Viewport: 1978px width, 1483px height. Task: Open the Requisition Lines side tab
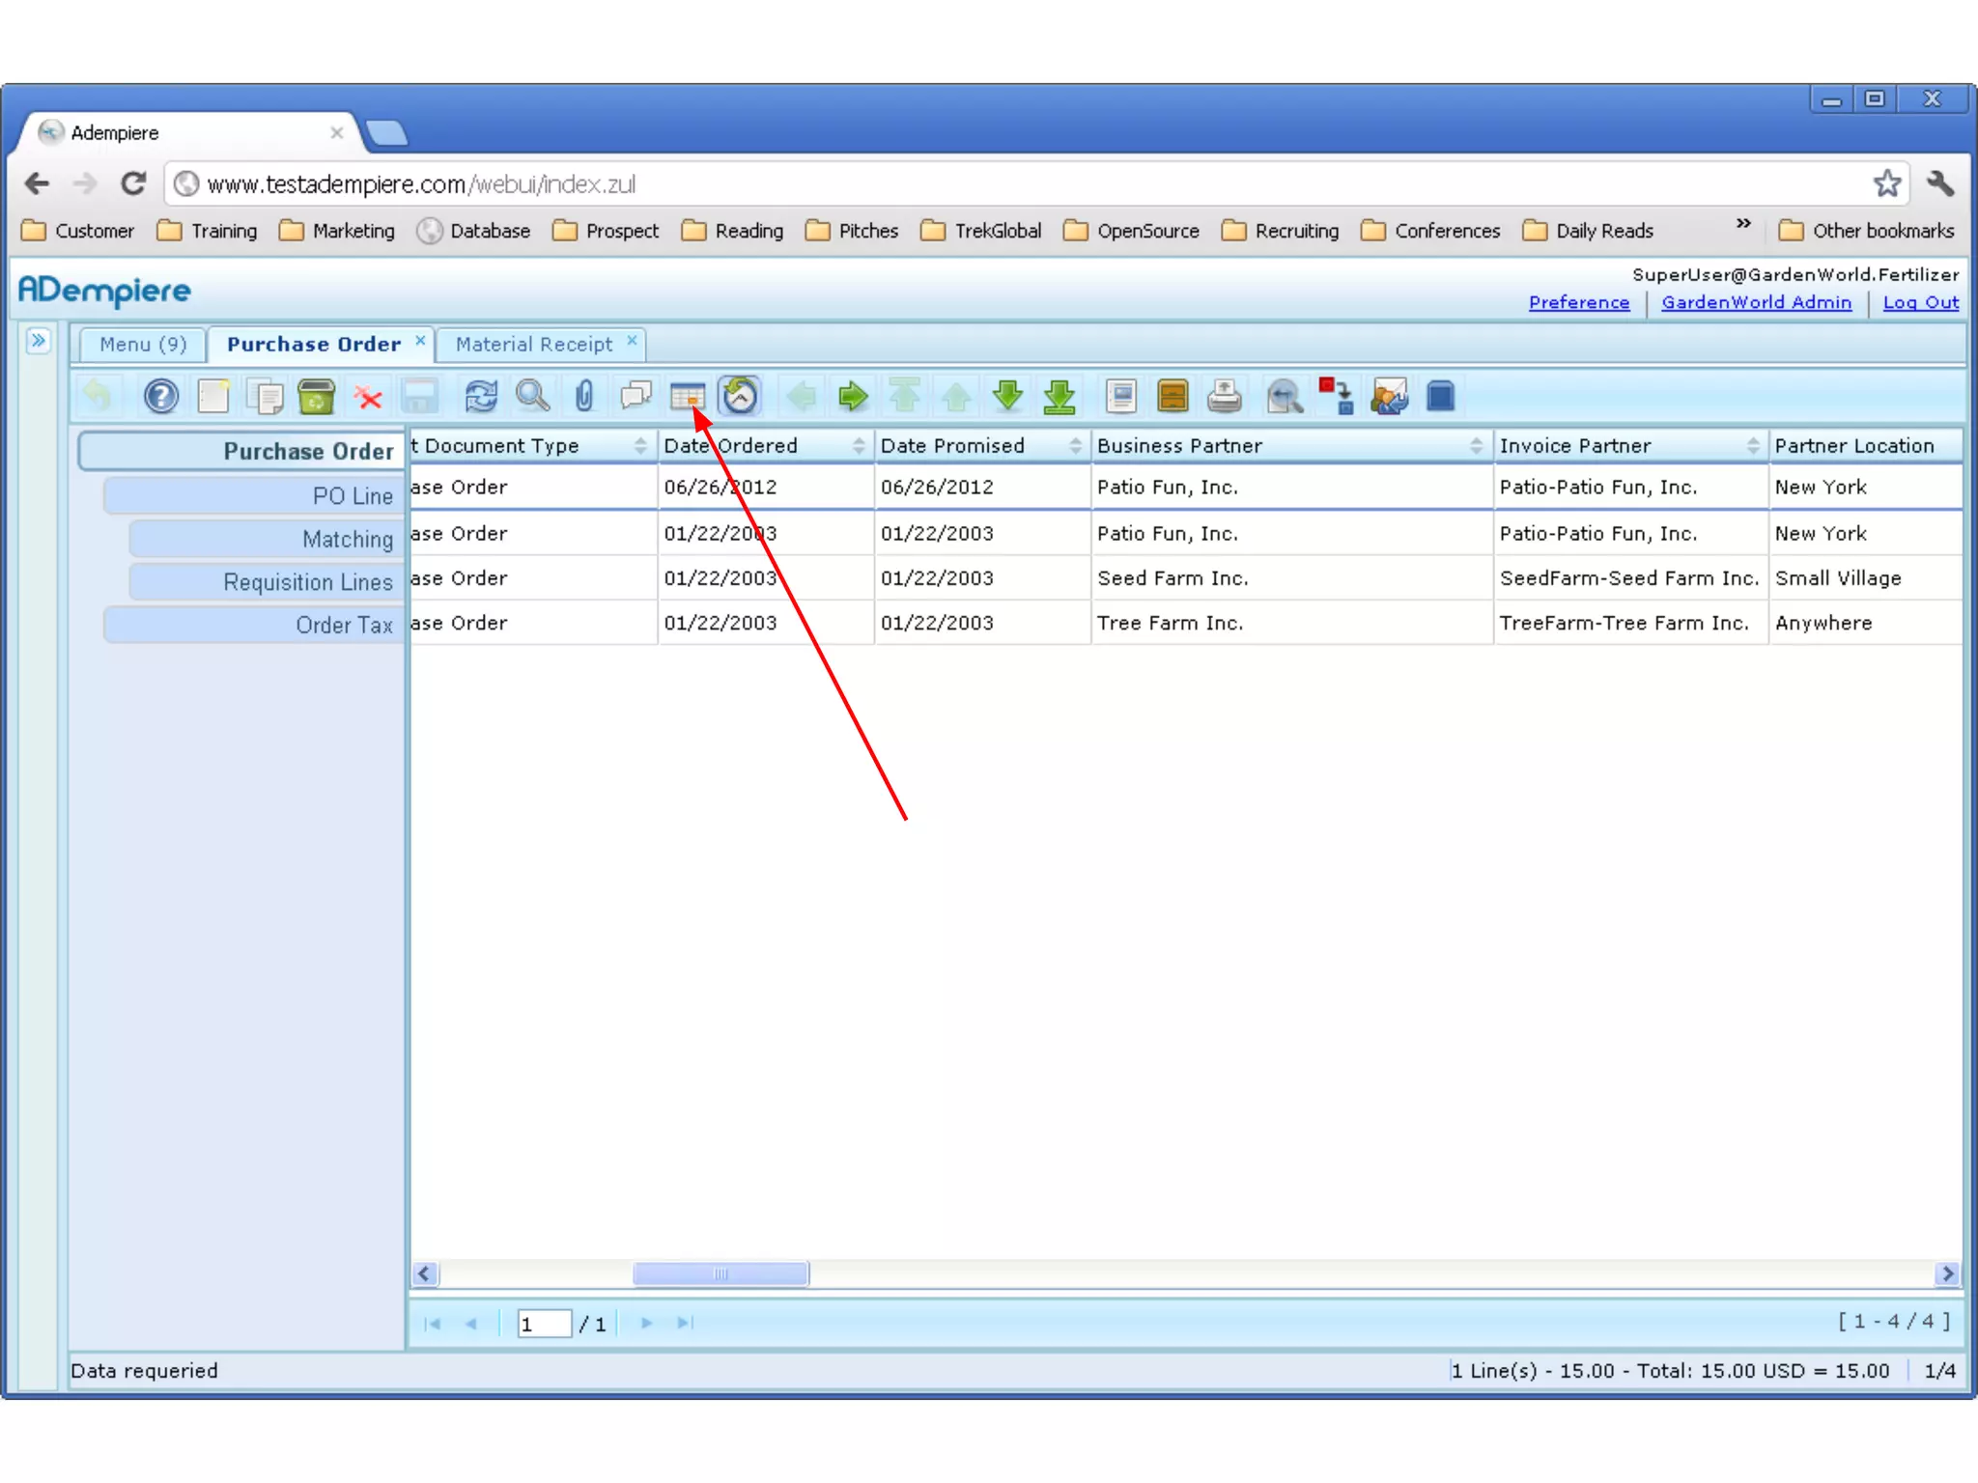pyautogui.click(x=268, y=582)
